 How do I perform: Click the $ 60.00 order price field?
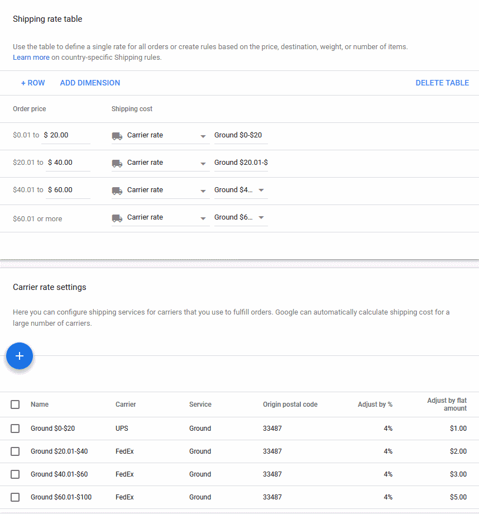[68, 190]
